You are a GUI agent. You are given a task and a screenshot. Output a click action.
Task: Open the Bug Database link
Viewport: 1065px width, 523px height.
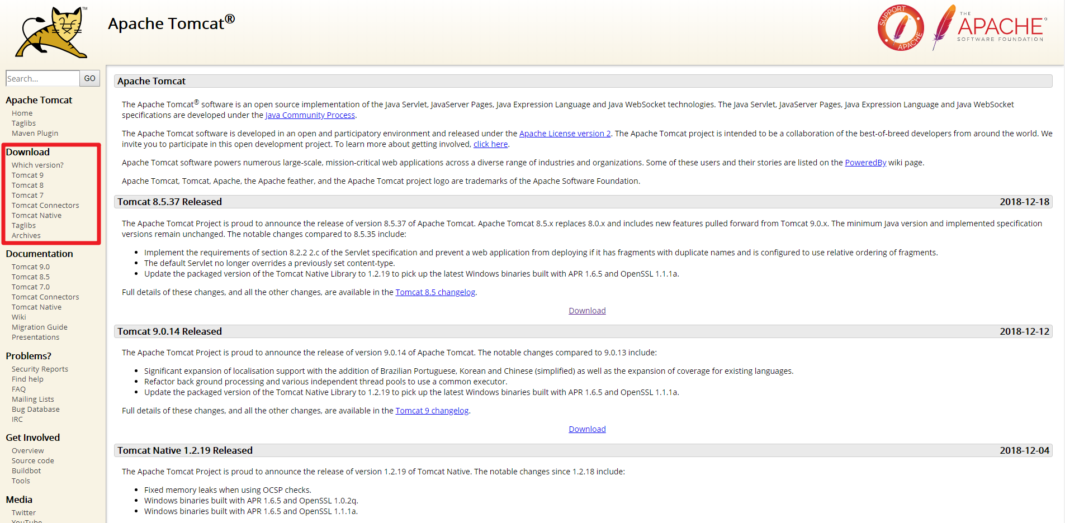tap(35, 409)
